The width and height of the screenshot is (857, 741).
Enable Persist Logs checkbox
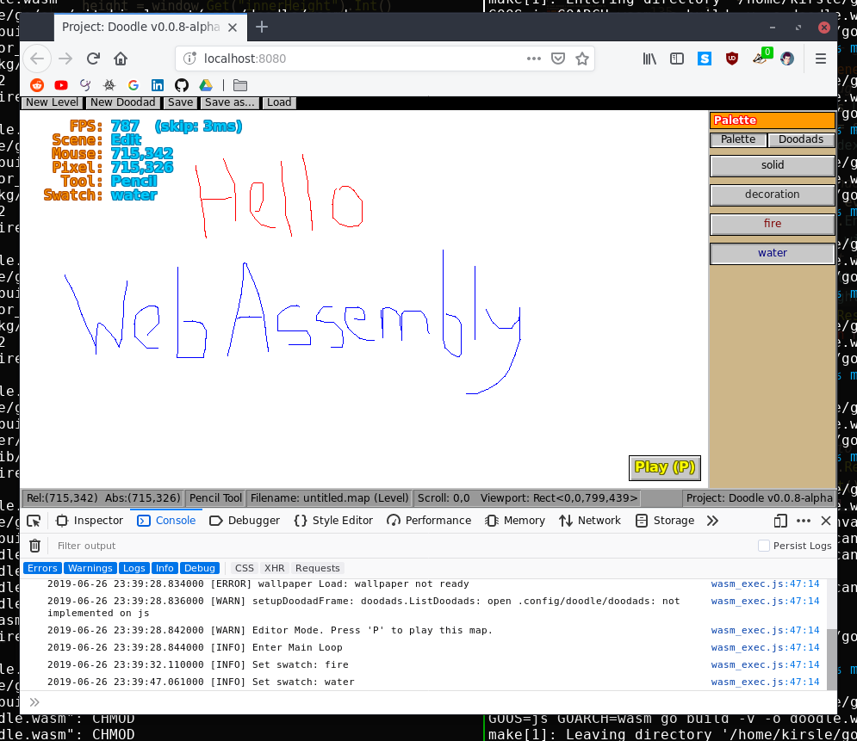[x=764, y=546]
